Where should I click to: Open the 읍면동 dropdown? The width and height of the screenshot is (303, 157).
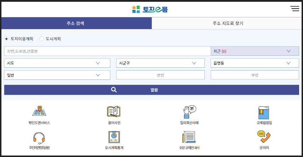(x=255, y=63)
